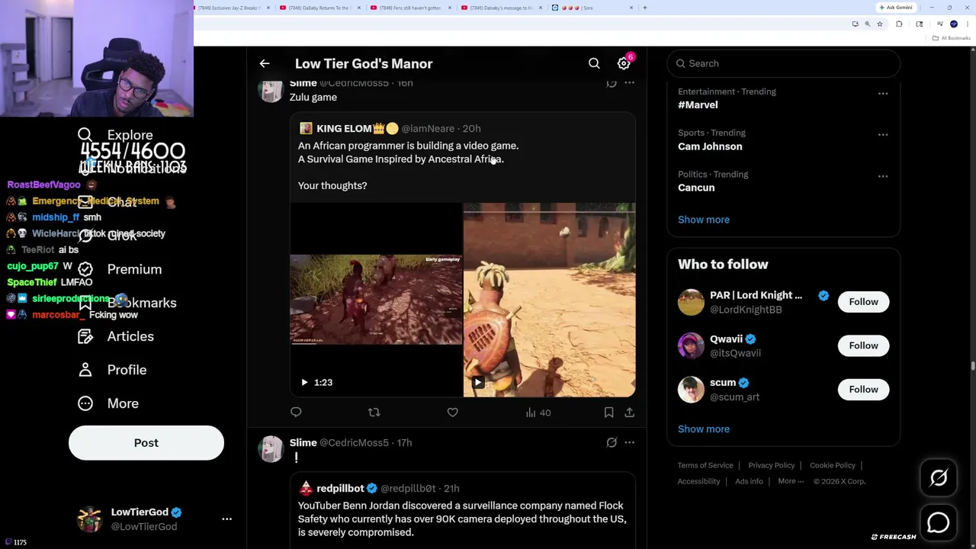Open the Cam Johnson trending topic
The width and height of the screenshot is (976, 549).
[710, 146]
